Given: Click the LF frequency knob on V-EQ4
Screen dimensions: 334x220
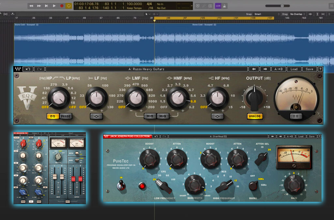Looking at the screenshot, I should [x=97, y=98].
